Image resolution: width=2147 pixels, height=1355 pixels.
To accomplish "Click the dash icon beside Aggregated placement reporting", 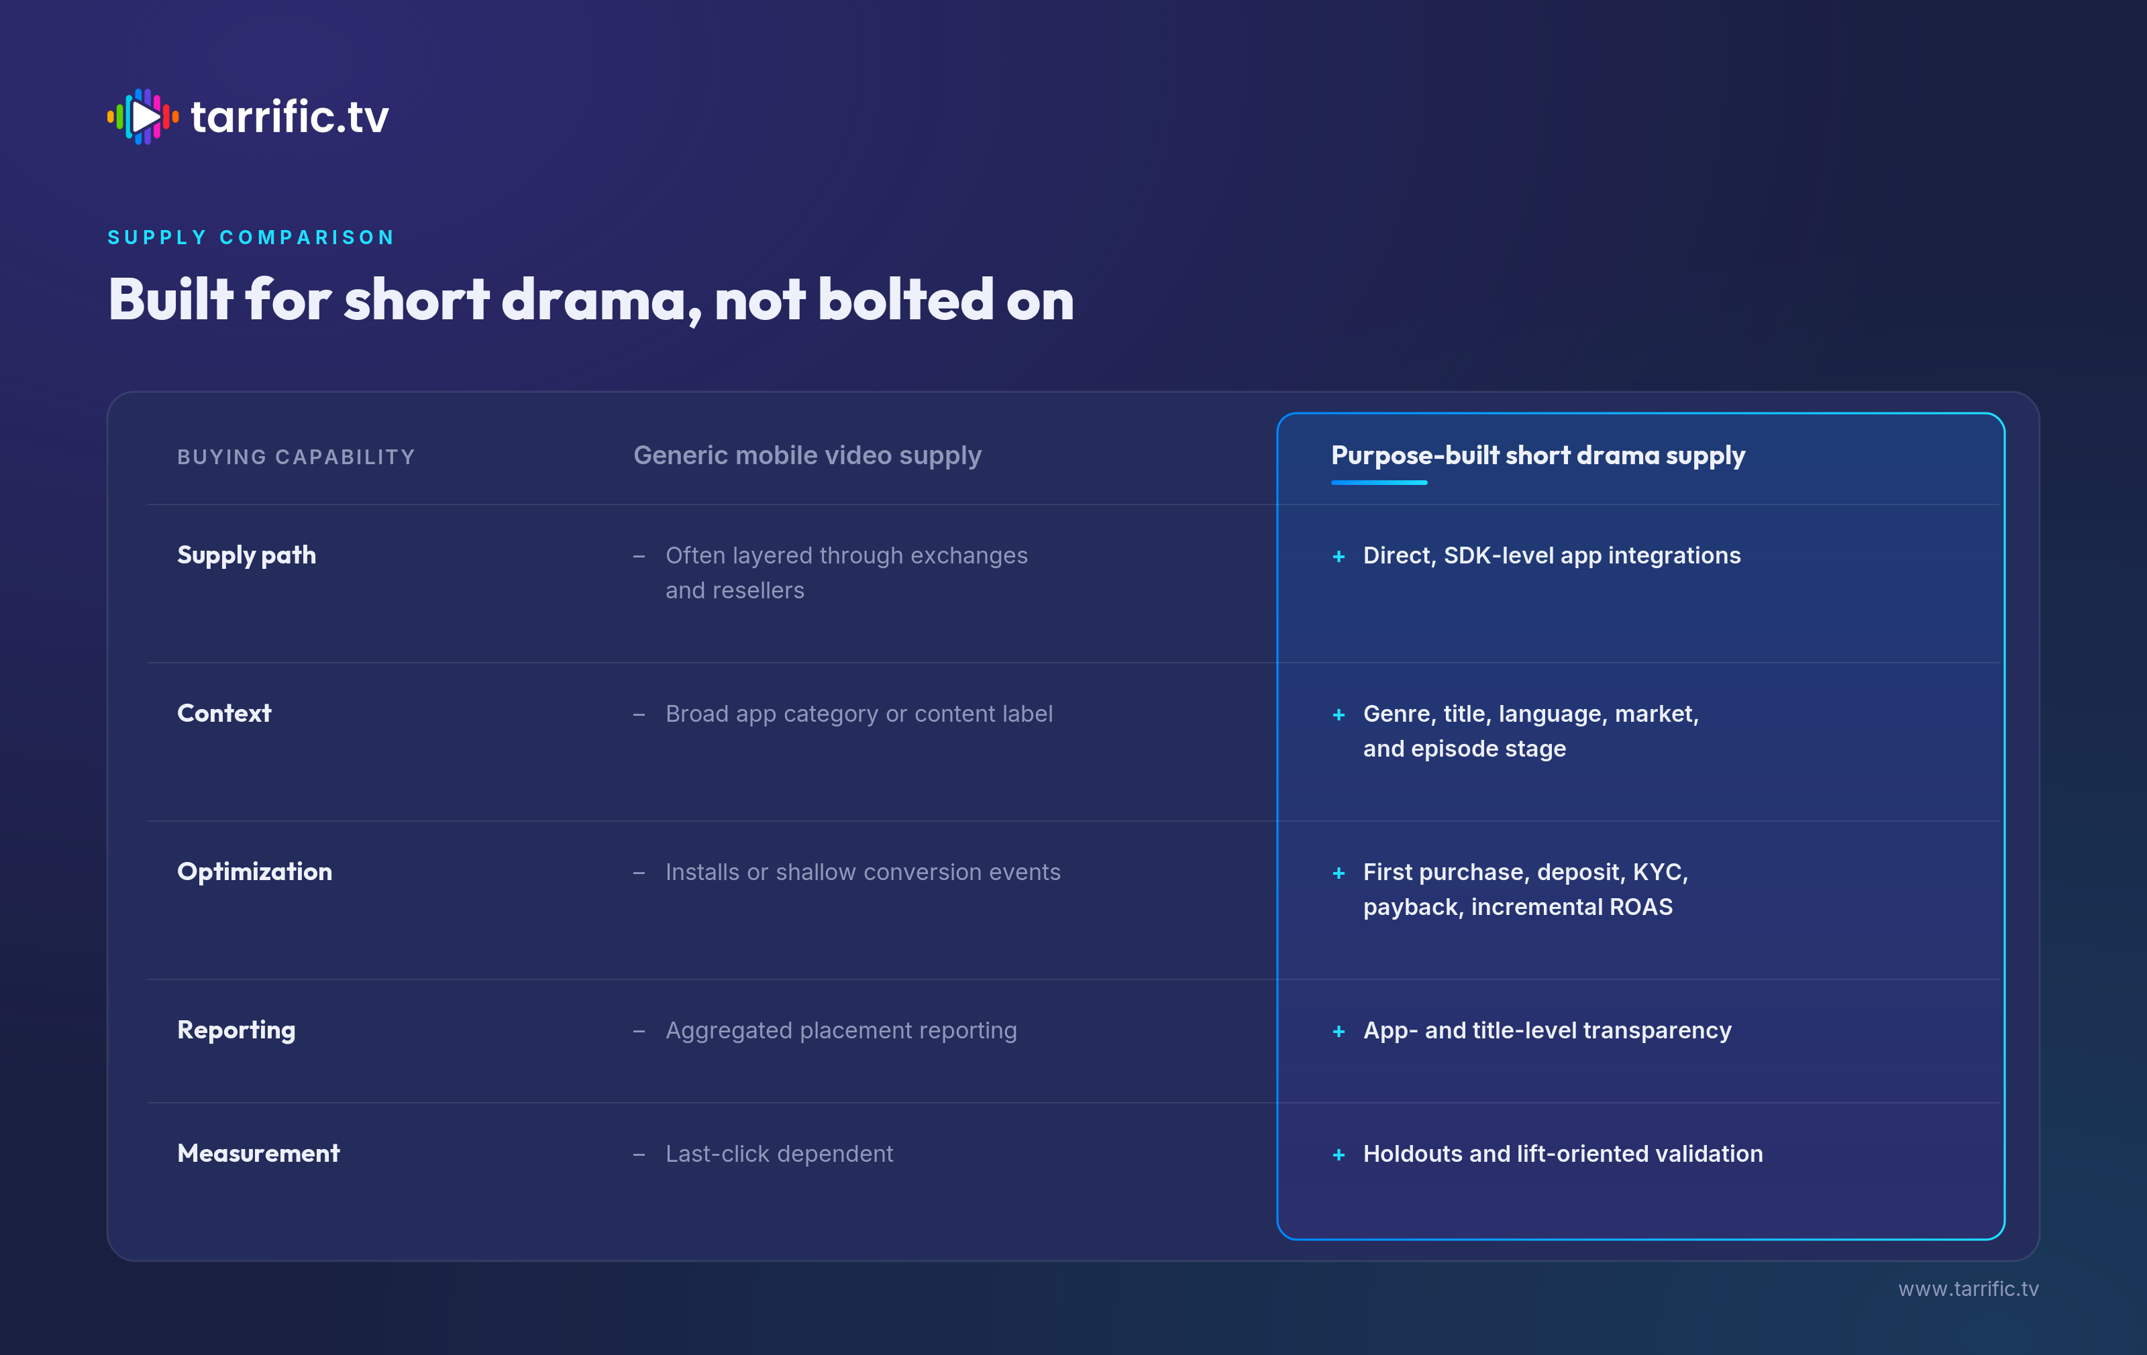I will tap(638, 1032).
